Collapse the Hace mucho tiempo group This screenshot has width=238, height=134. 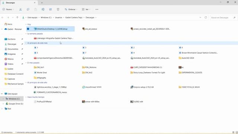pos(26,97)
